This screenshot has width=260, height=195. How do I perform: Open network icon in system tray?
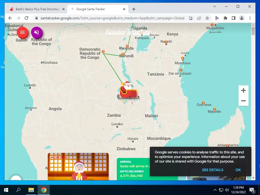point(221,190)
